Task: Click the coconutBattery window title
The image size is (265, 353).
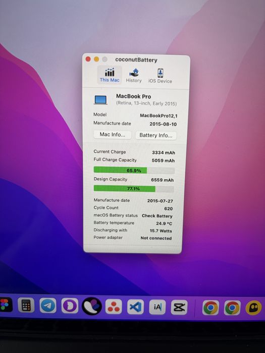Action: pyautogui.click(x=136, y=60)
